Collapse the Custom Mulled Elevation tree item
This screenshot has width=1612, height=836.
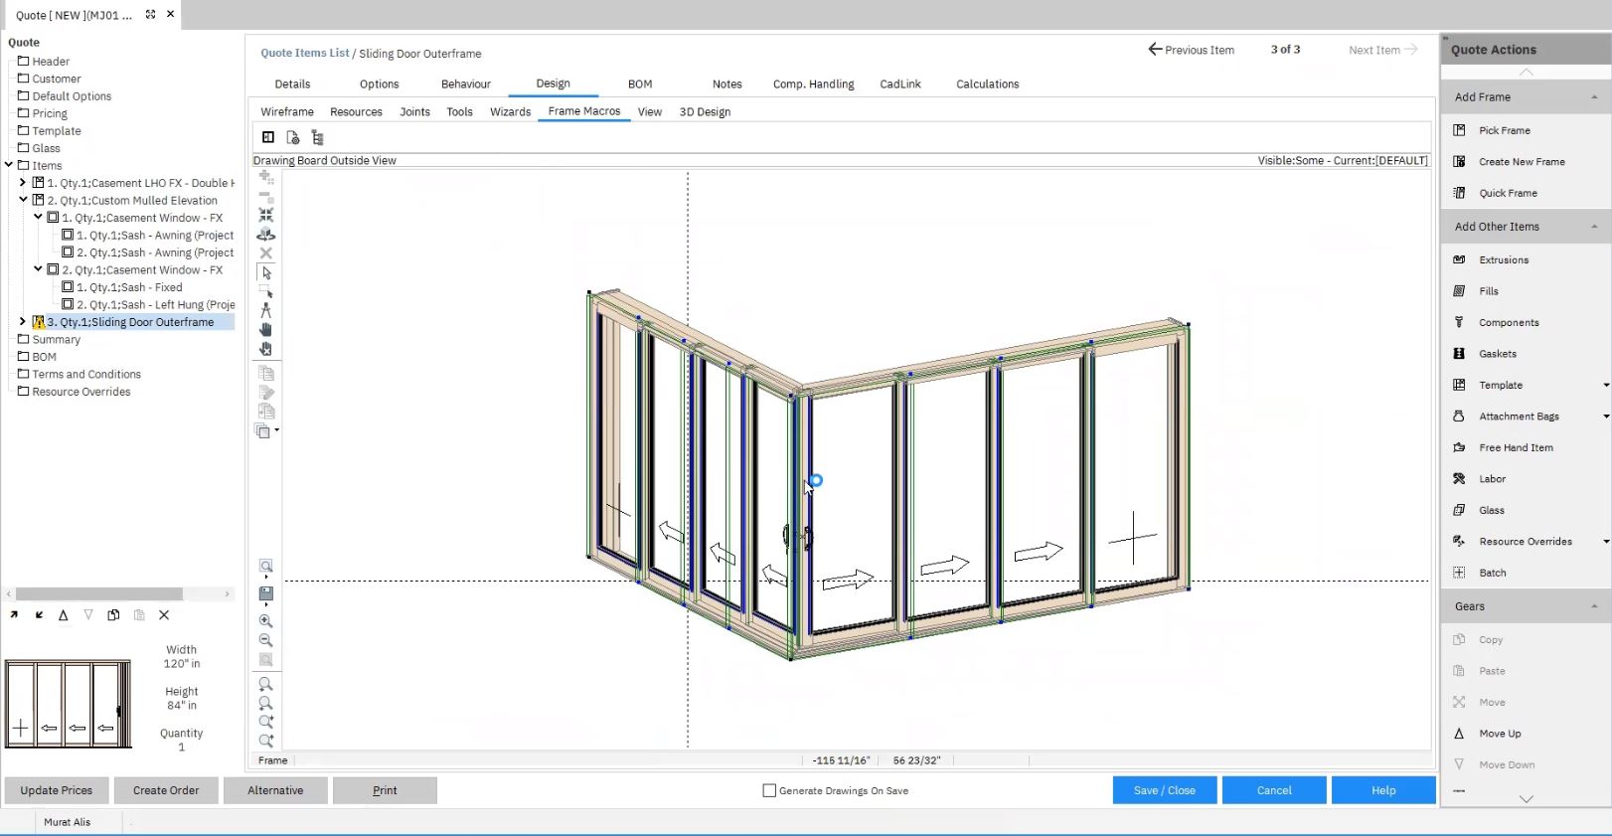[x=23, y=200]
